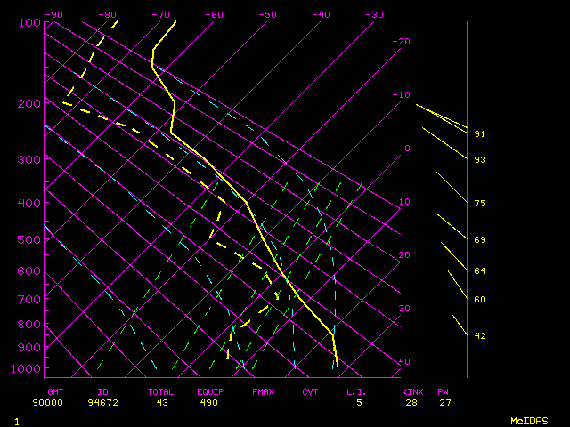
Task: Click the GMT time value 90000
Action: [48, 402]
